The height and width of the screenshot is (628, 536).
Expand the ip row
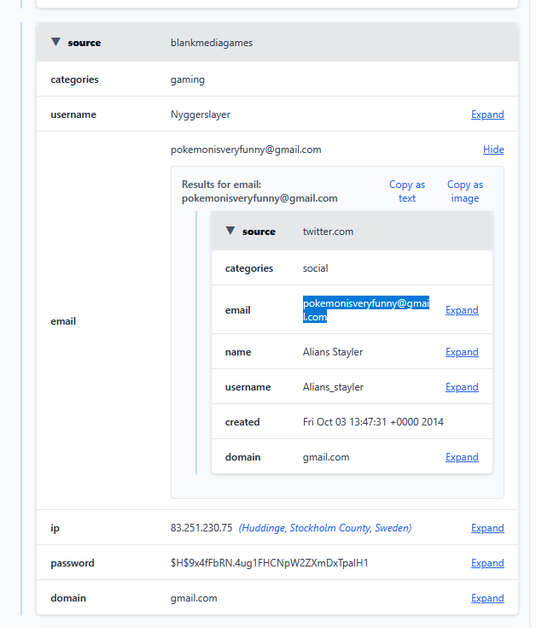coord(487,528)
